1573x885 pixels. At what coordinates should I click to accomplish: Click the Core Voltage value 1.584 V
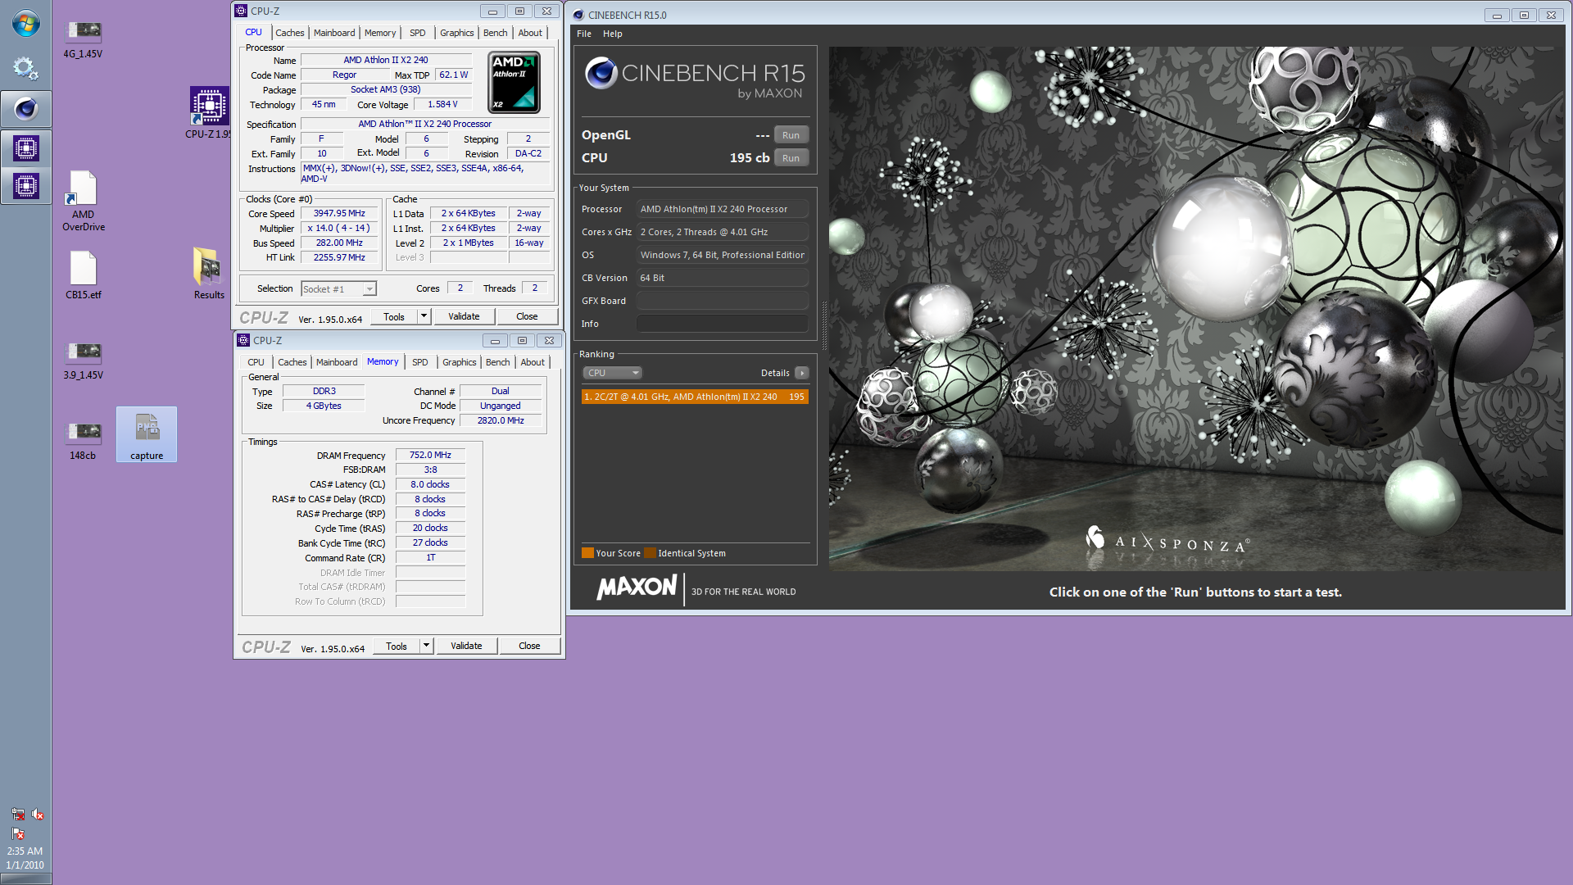(x=442, y=104)
